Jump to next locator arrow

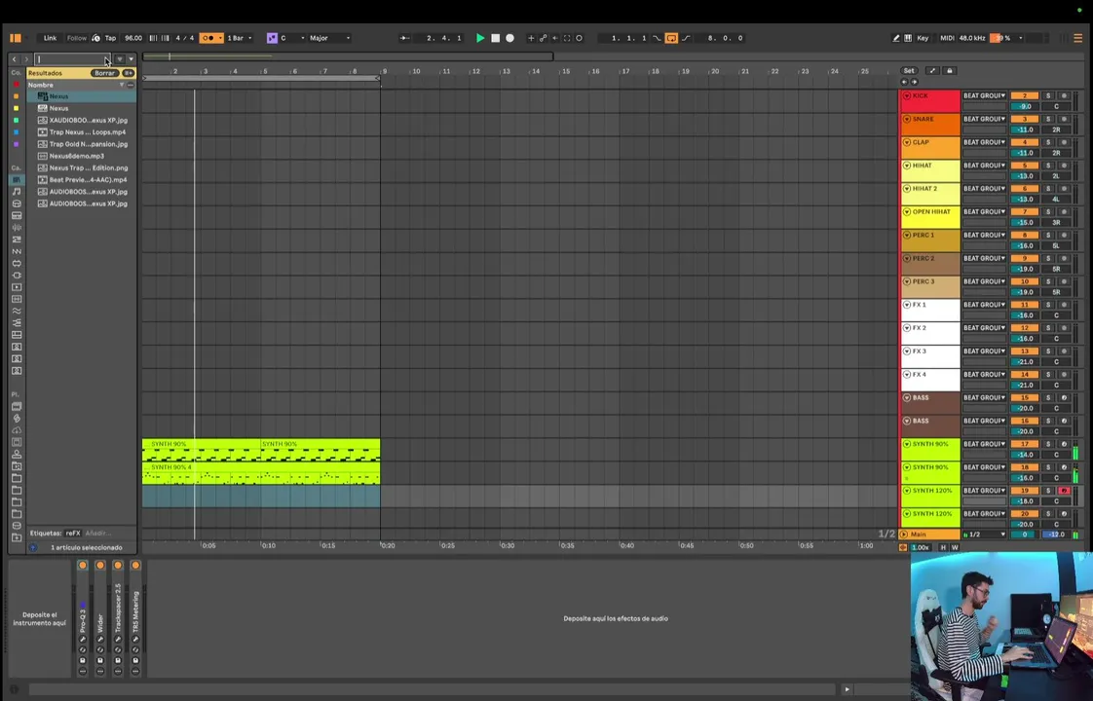[914, 82]
